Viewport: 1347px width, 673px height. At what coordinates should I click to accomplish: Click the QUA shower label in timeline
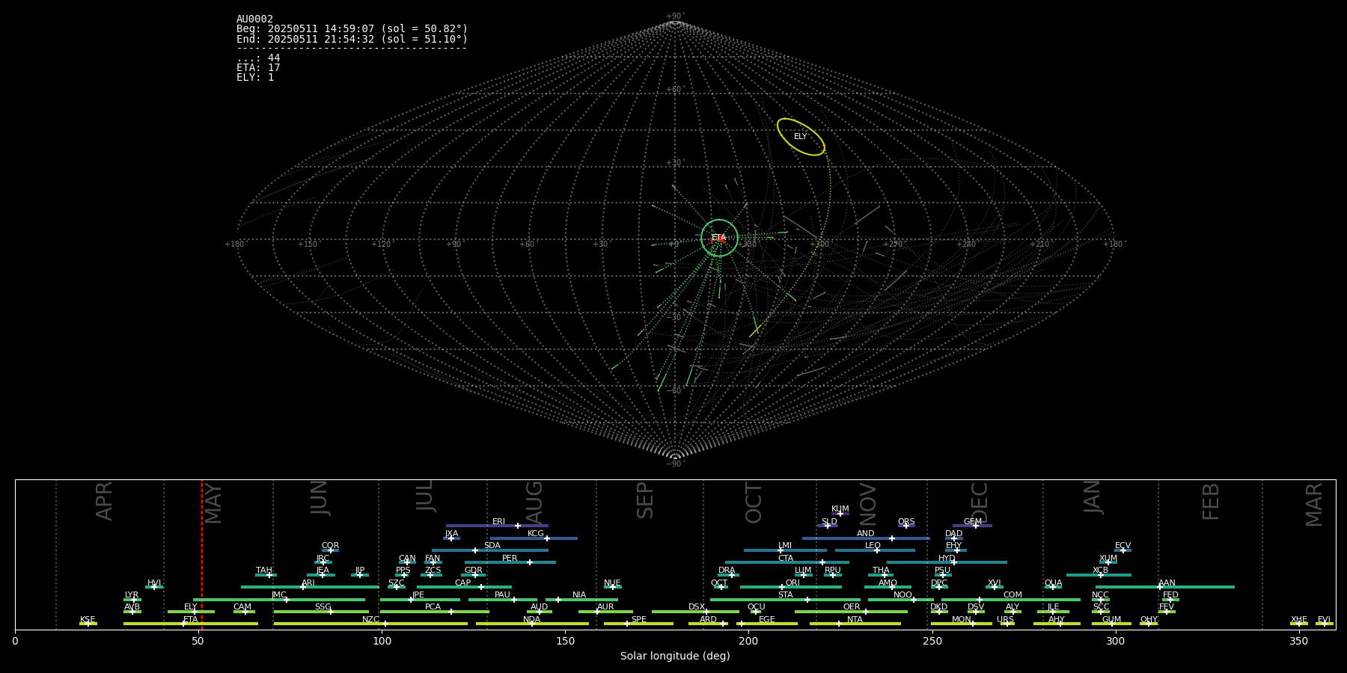[1054, 583]
